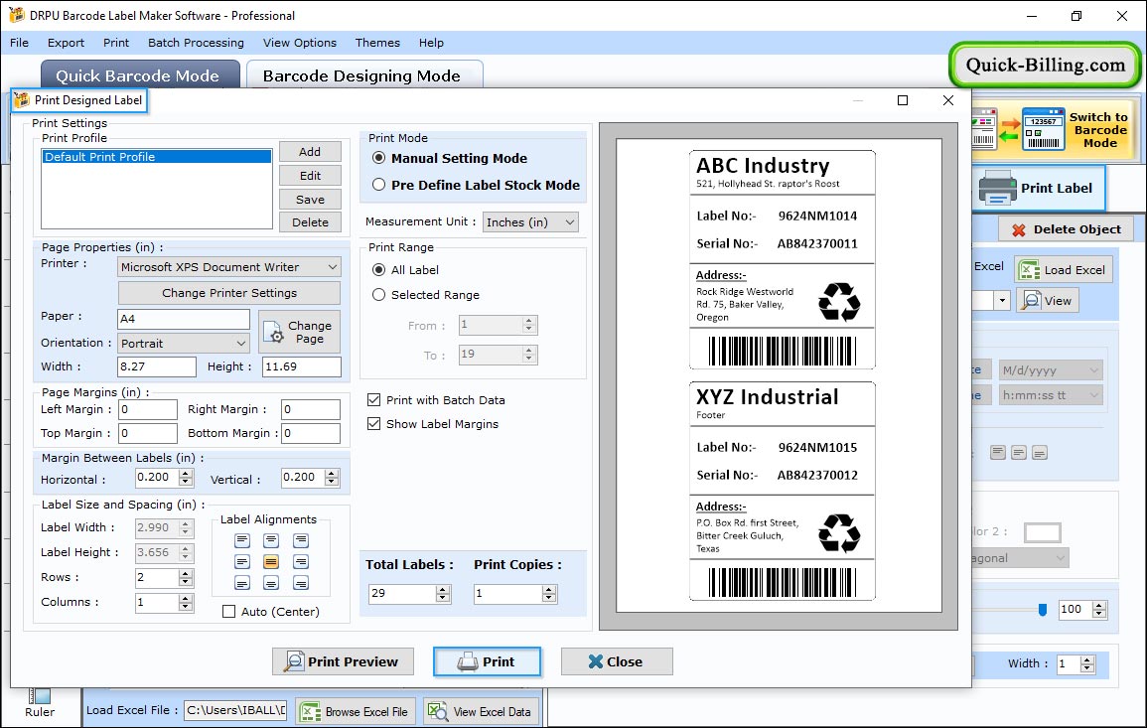
Task: Click left text-align icon in main window panel
Action: [998, 453]
